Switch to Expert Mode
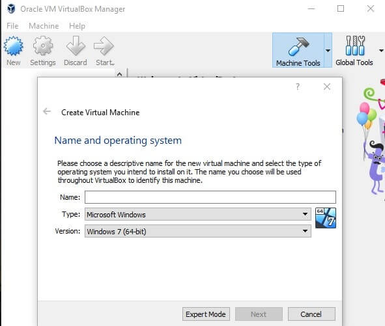The width and height of the screenshot is (385, 326). 206,314
